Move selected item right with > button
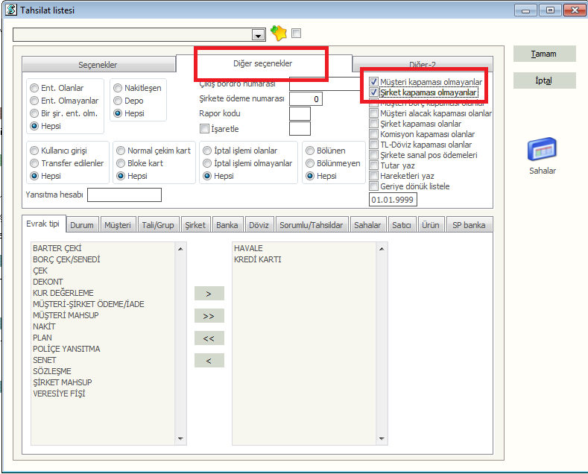This screenshot has height=474, width=588. 209,294
